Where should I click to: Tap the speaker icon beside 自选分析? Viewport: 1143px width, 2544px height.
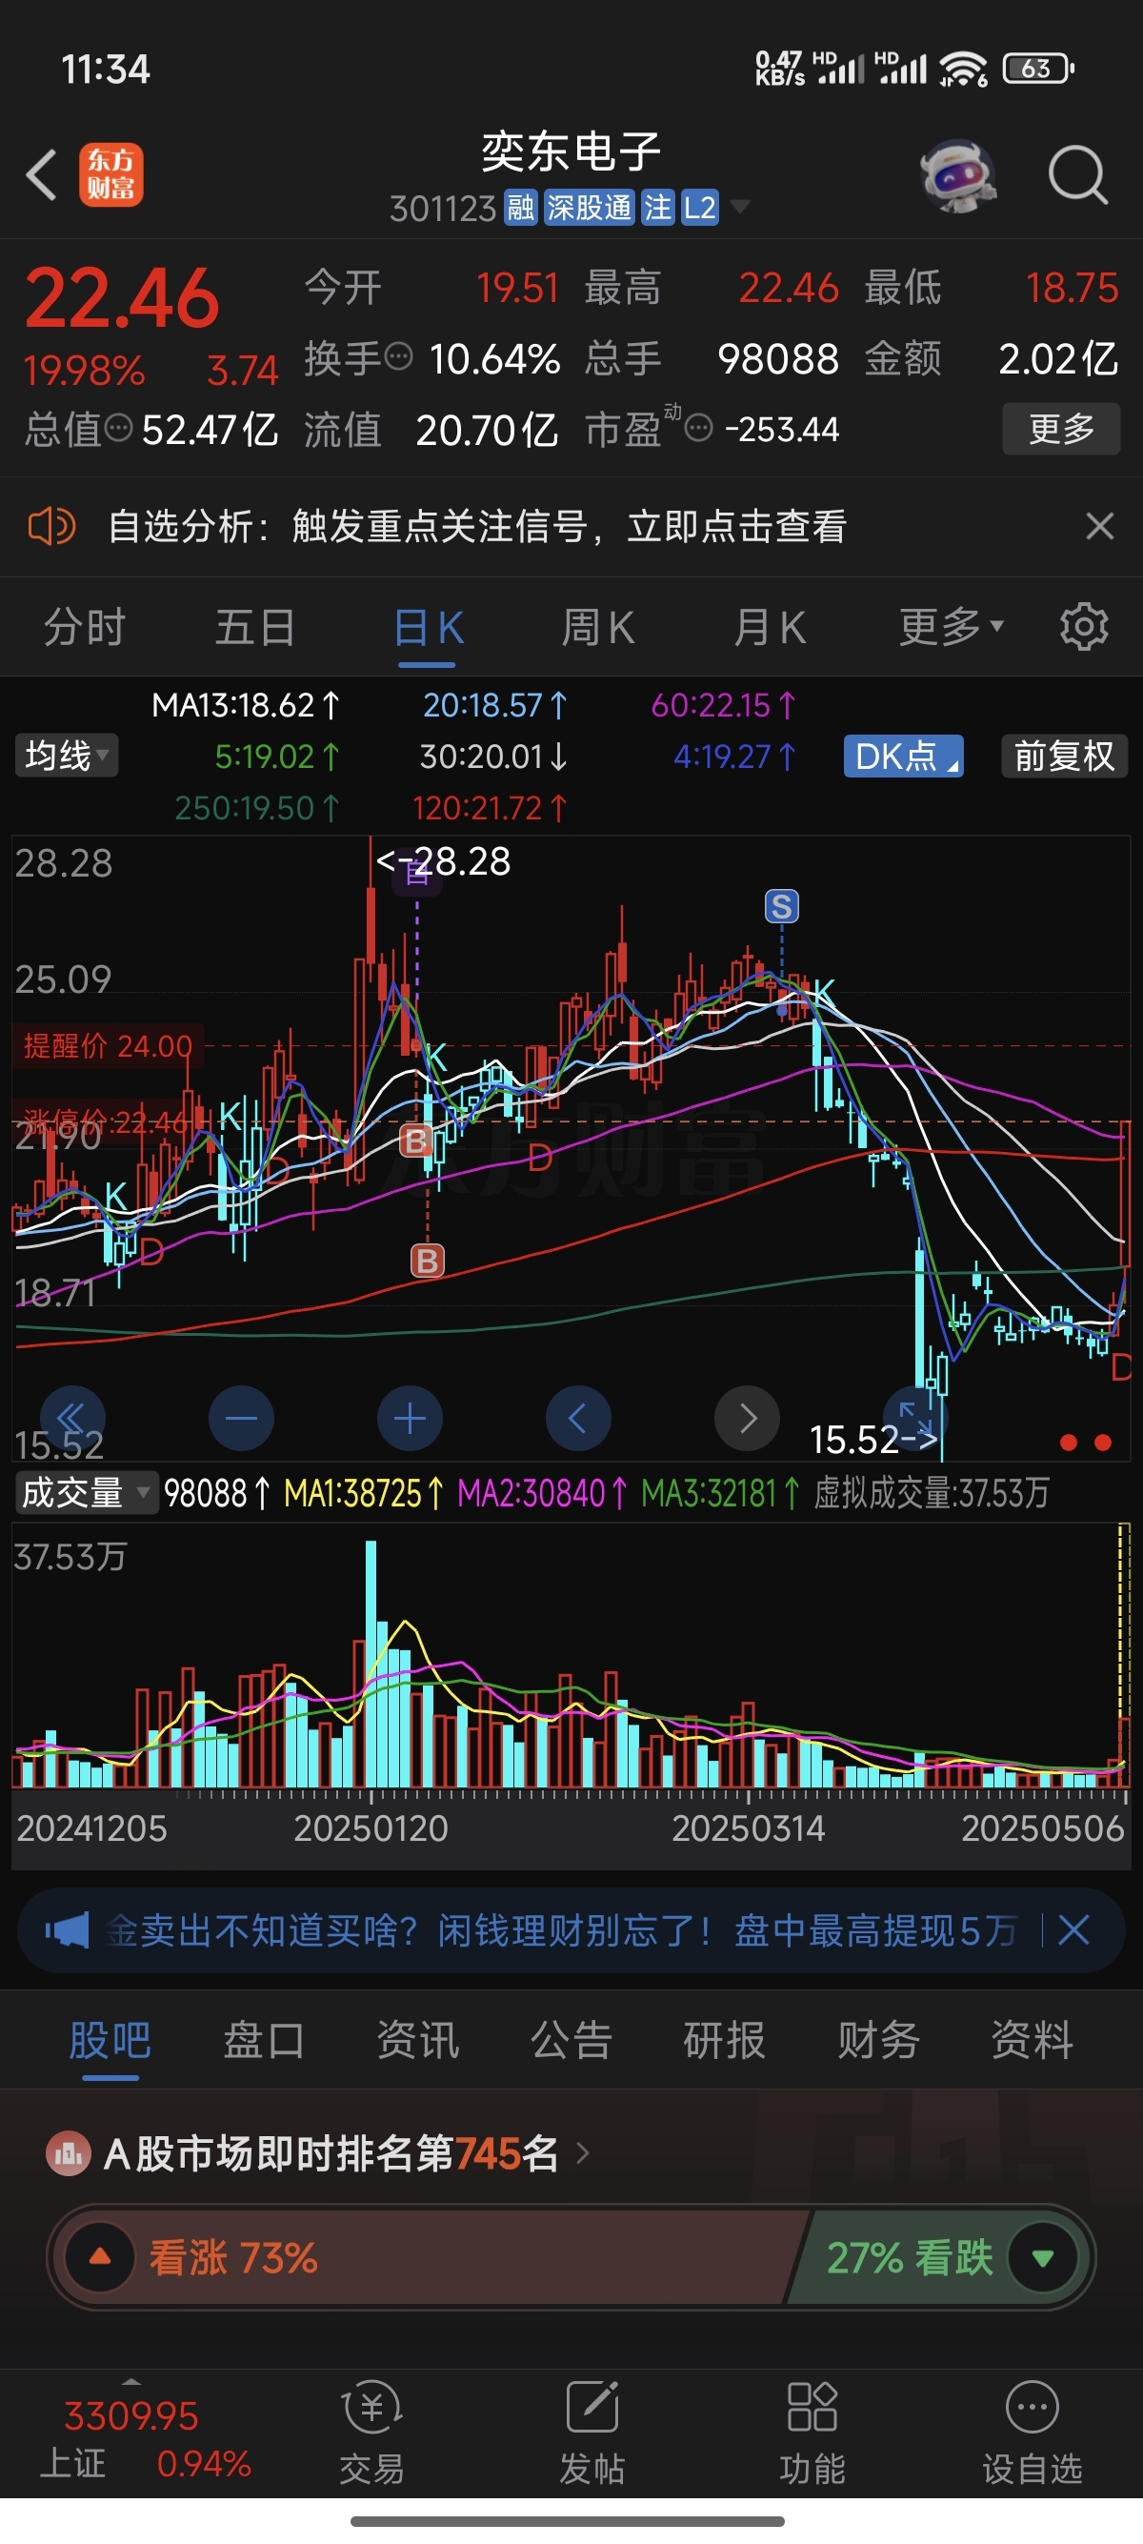click(51, 526)
